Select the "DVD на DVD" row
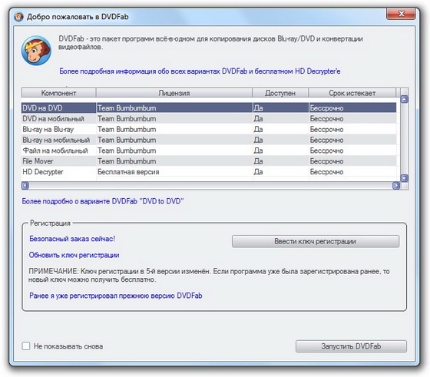The image size is (430, 377). pos(209,107)
